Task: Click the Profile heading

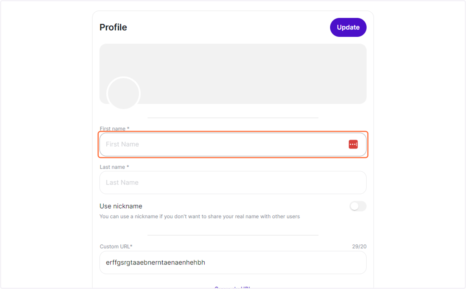Action: pos(113,27)
